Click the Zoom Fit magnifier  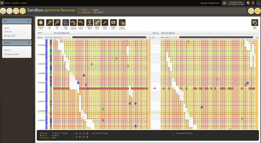(x=57, y=23)
